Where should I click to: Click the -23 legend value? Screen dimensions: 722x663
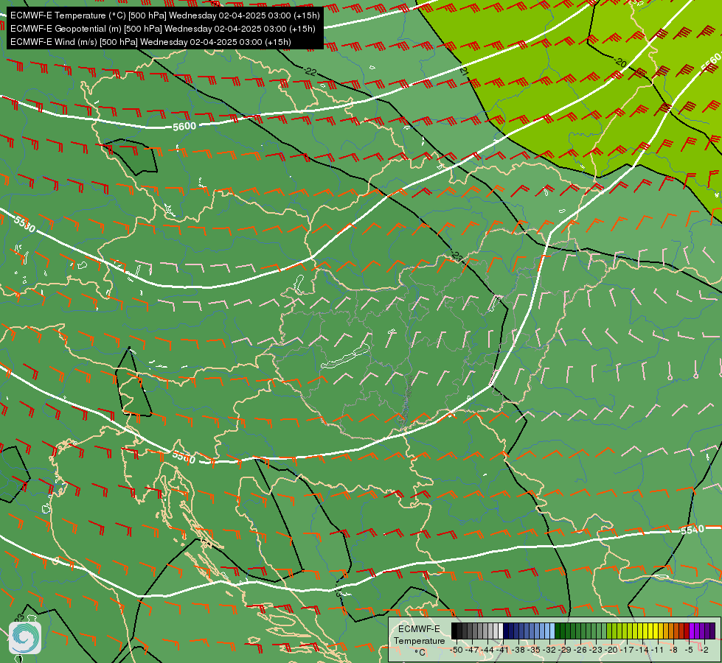[595, 650]
